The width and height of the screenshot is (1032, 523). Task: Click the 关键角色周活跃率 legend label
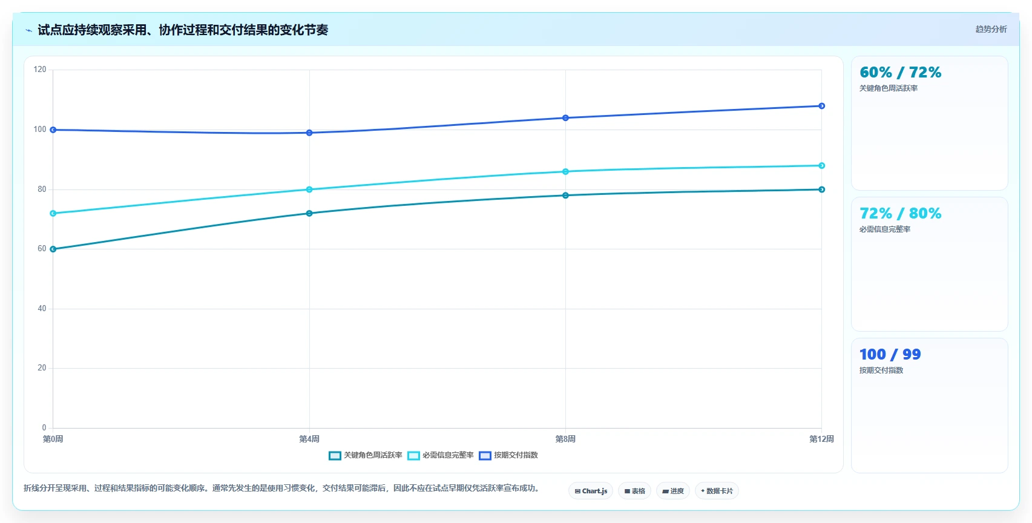pos(373,455)
